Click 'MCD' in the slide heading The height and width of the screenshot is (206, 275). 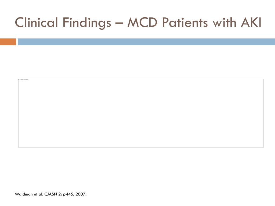(x=142, y=23)
